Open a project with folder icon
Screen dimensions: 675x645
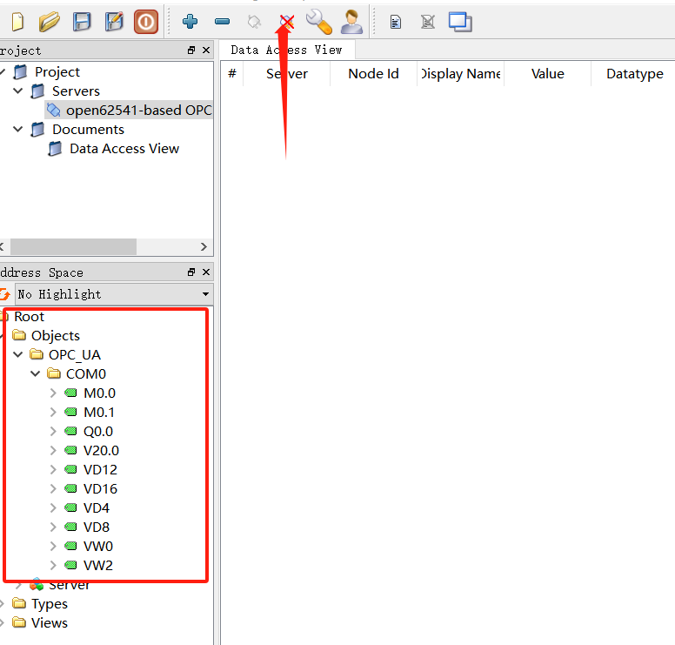click(x=49, y=22)
